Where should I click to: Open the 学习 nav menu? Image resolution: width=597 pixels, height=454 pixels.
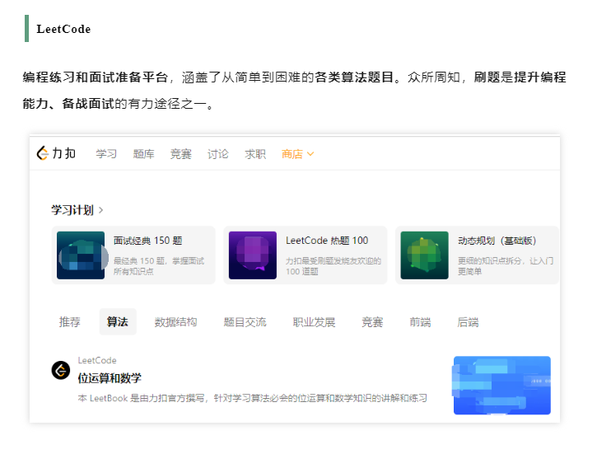106,154
